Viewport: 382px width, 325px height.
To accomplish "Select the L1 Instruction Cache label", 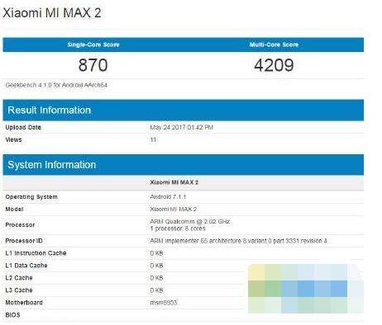I will [x=36, y=253].
